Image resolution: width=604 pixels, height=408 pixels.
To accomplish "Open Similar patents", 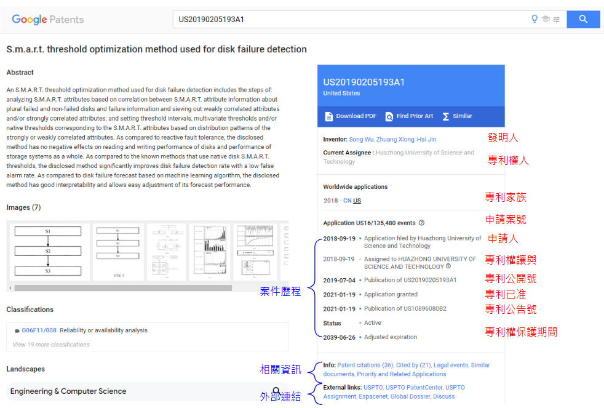I will coord(457,116).
